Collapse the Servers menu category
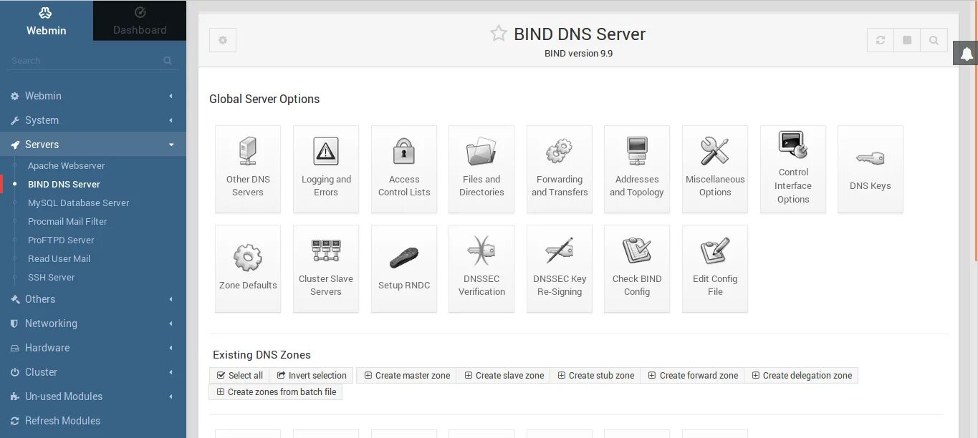The width and height of the screenshot is (978, 438). coord(93,145)
